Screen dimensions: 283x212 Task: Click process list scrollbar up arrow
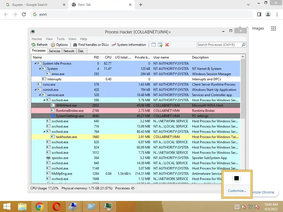pos(243,57)
